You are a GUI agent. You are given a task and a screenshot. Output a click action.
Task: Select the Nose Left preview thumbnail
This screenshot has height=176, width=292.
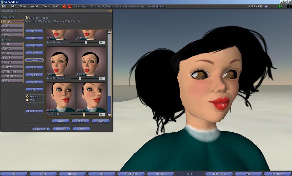[60, 97]
